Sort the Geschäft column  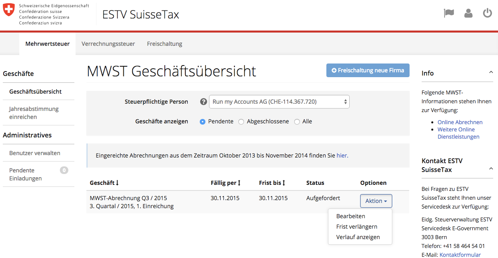click(x=104, y=182)
